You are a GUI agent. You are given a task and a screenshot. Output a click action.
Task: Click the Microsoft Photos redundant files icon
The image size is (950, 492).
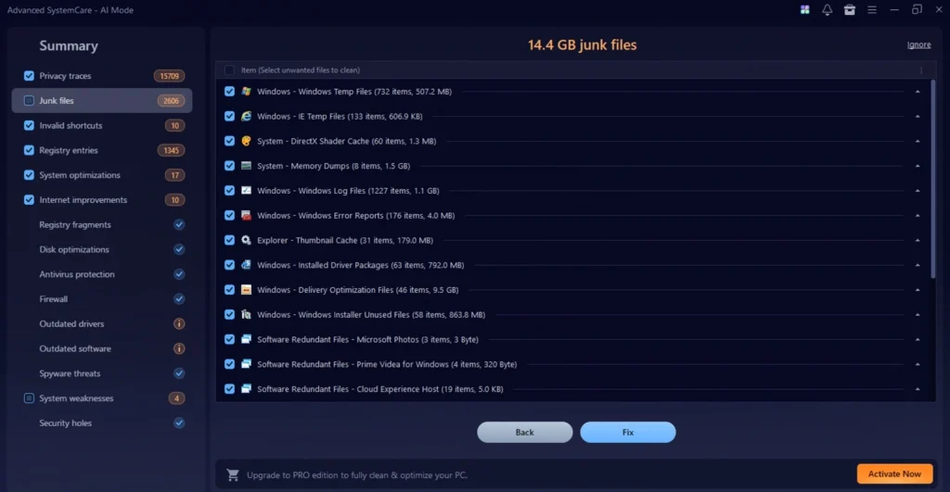coord(246,339)
